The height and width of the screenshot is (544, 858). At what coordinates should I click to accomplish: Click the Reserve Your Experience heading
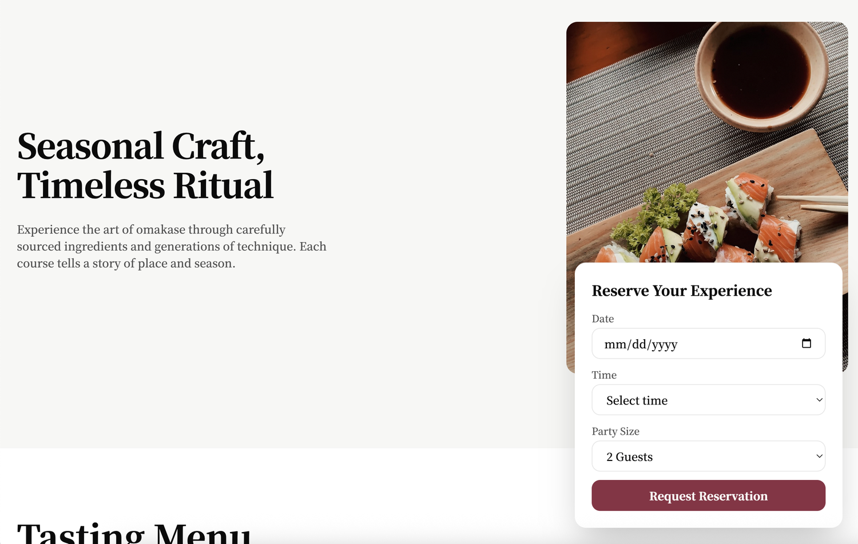tap(682, 291)
